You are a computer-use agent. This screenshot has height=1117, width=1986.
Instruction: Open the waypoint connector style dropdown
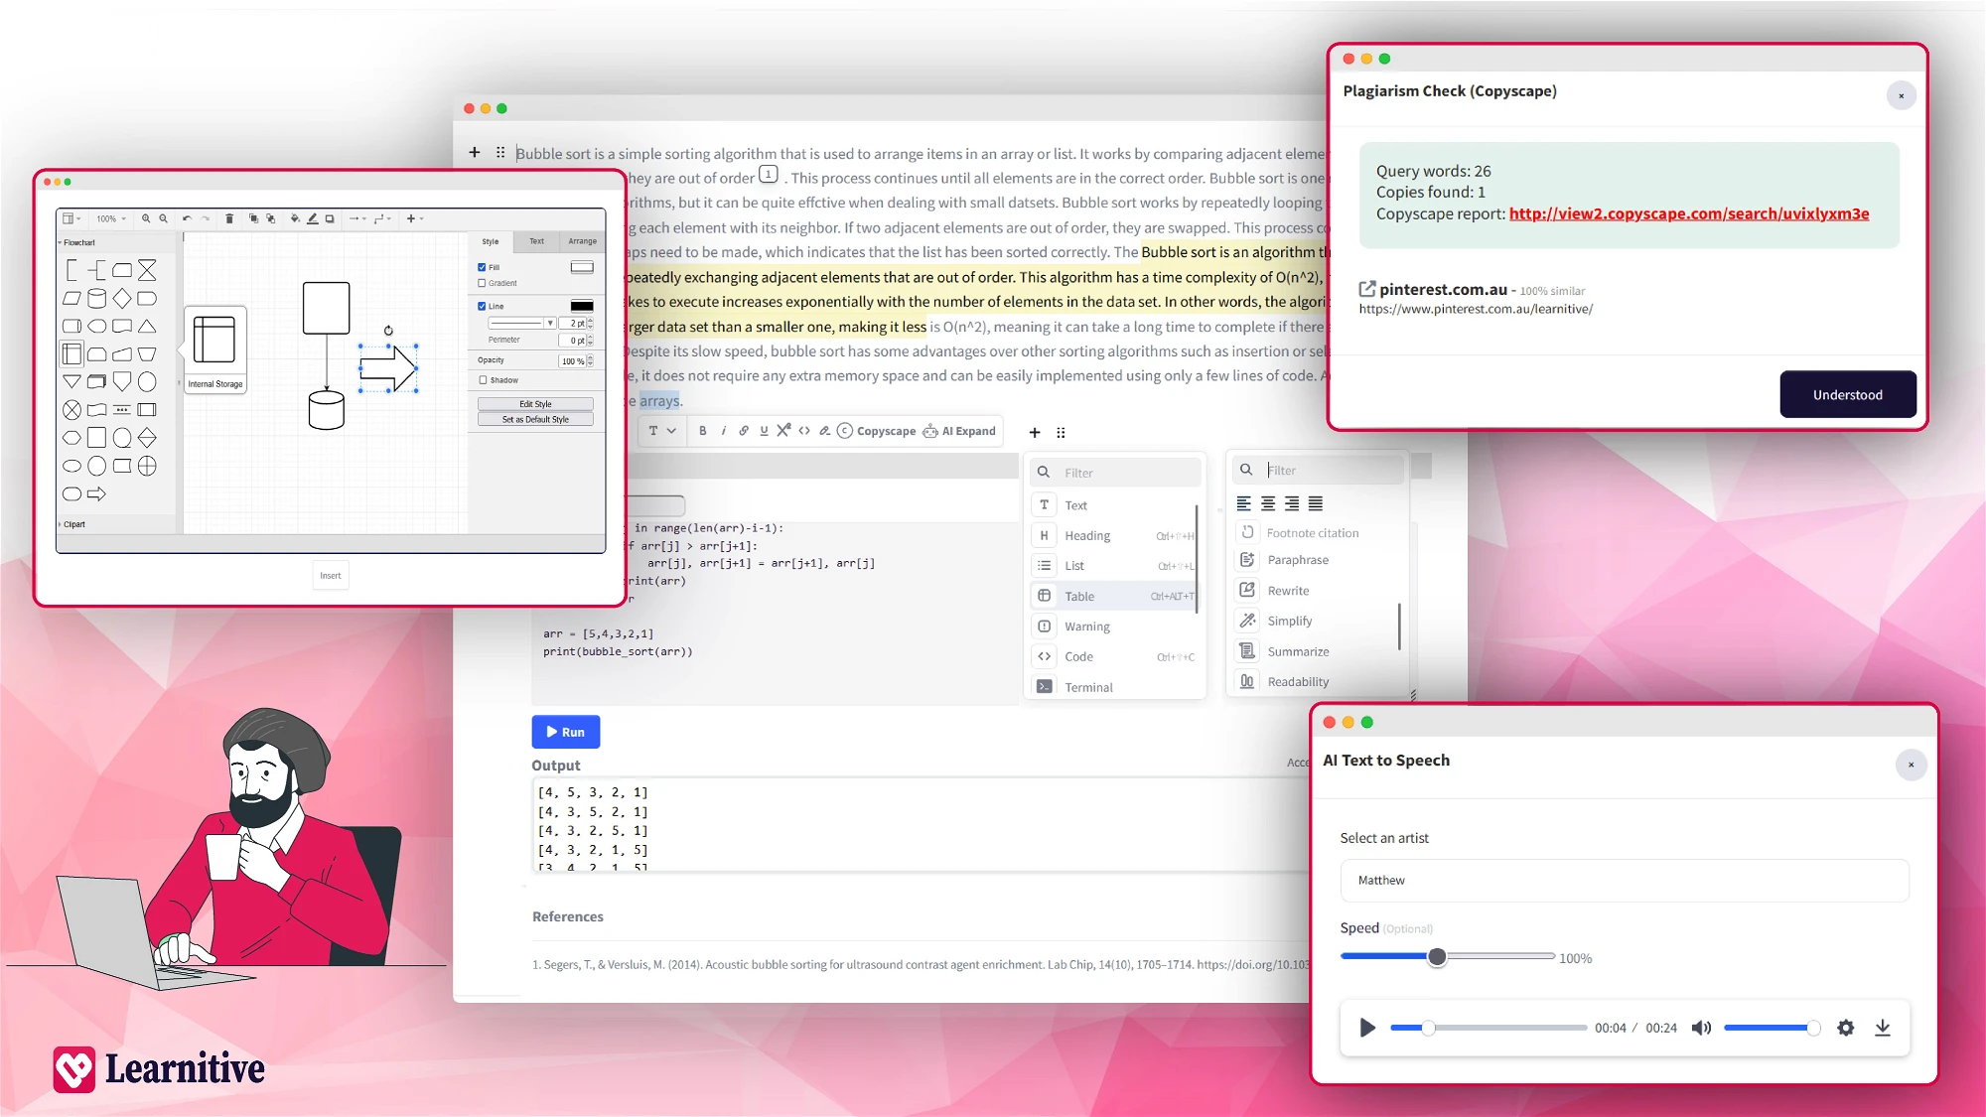382,218
